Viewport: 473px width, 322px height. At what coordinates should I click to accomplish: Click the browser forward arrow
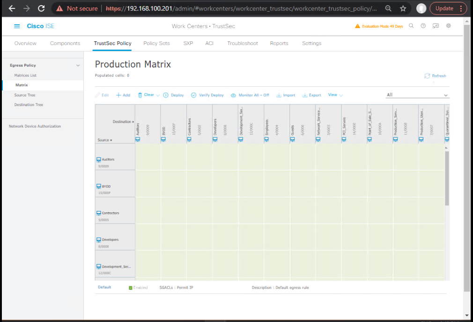tap(27, 8)
